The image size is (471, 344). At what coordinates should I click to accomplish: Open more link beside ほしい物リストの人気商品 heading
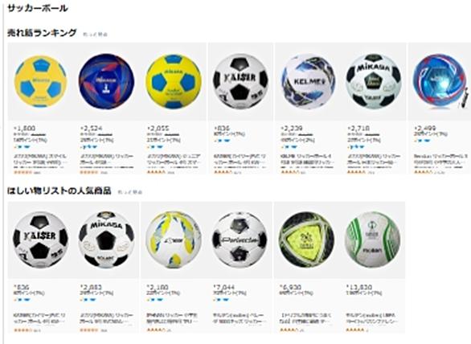click(129, 192)
